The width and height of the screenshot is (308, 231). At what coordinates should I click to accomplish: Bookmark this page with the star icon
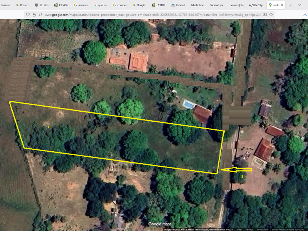[x=271, y=15]
